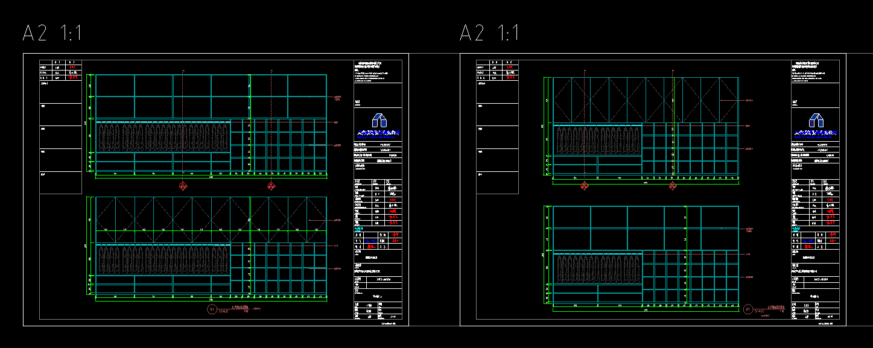873x348 pixels.
Task: Click hanging clothes in left sheet's upper elevation
Action: (x=163, y=138)
